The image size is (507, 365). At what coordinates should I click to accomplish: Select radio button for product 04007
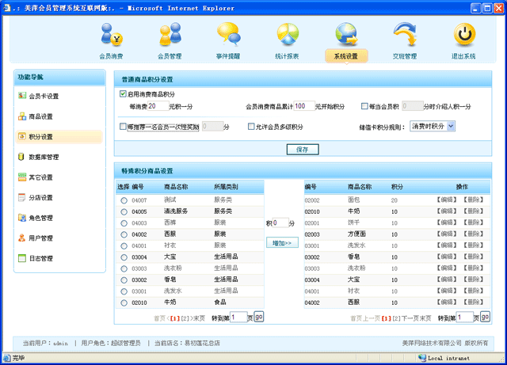pyautogui.click(x=124, y=200)
